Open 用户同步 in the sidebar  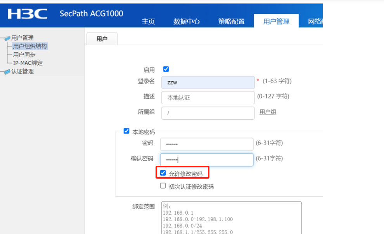tap(24, 55)
